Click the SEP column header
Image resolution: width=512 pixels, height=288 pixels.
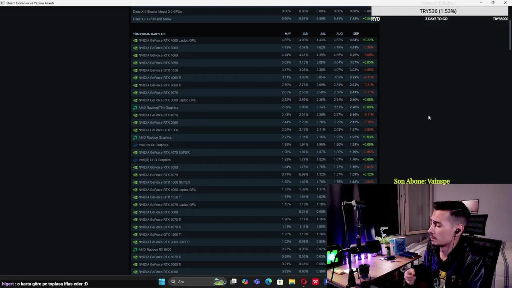pyautogui.click(x=356, y=34)
